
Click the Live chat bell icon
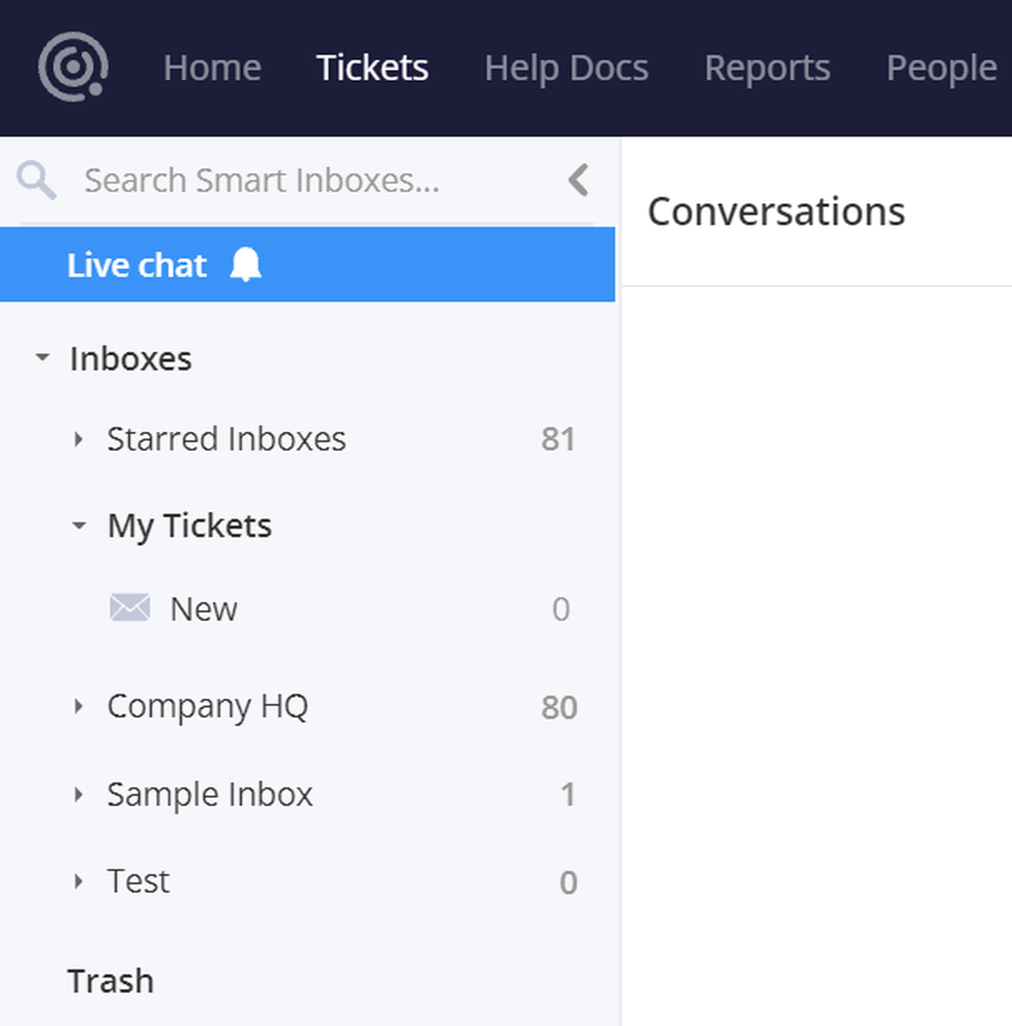(x=245, y=264)
